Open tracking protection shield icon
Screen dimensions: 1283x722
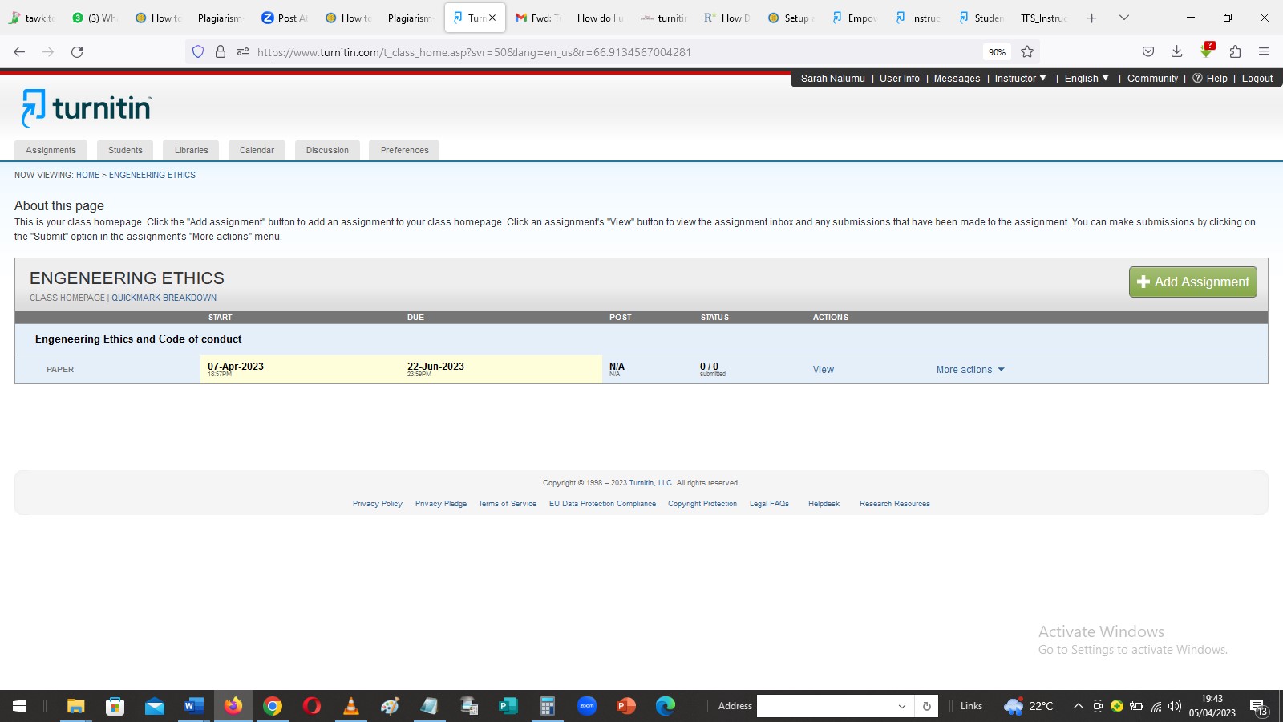point(198,52)
